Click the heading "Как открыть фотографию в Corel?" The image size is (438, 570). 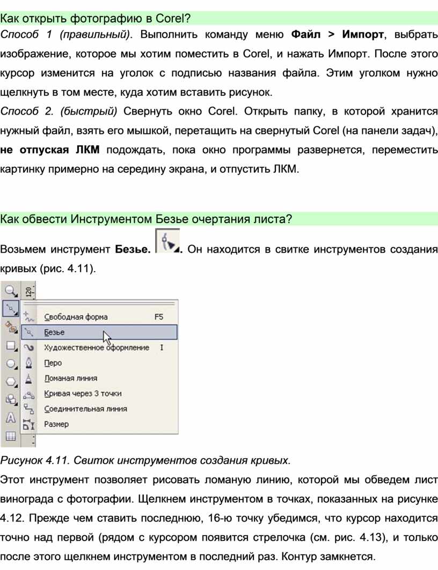pos(96,18)
